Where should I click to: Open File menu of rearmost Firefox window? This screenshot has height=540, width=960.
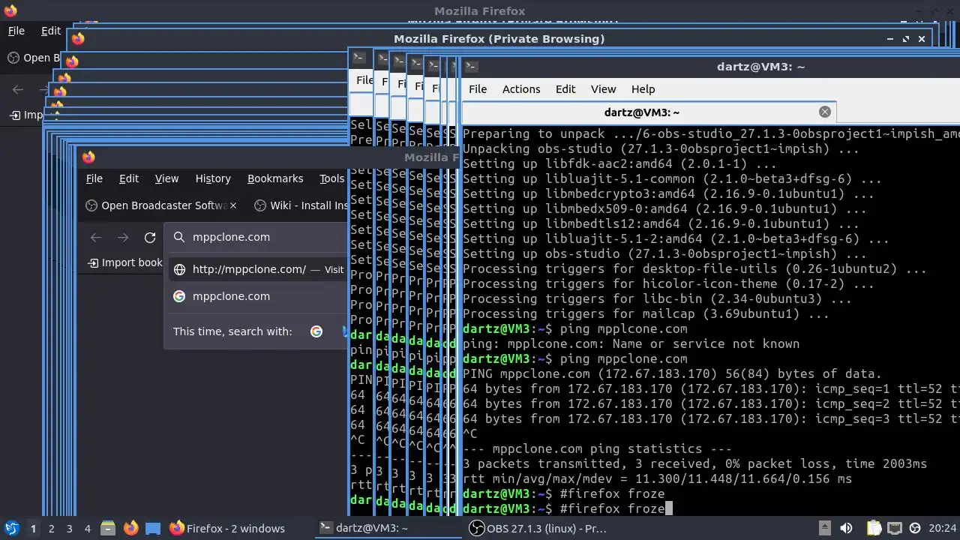[x=16, y=31]
